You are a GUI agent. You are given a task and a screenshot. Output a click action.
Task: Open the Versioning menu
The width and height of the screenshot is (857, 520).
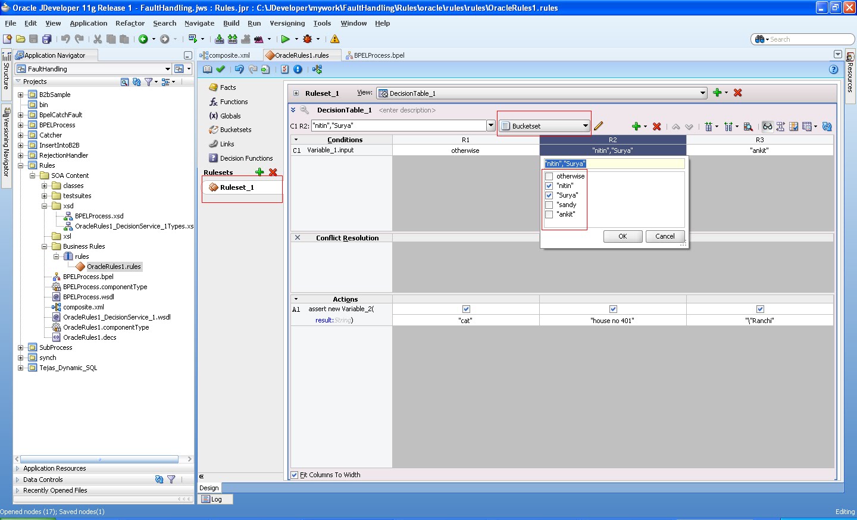287,23
